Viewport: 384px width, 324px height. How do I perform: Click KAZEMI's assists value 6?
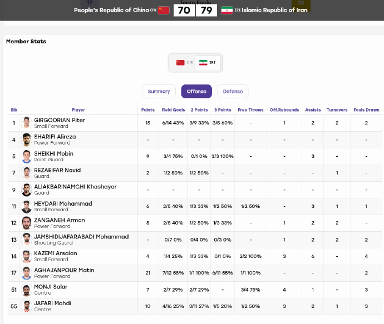coord(313,256)
